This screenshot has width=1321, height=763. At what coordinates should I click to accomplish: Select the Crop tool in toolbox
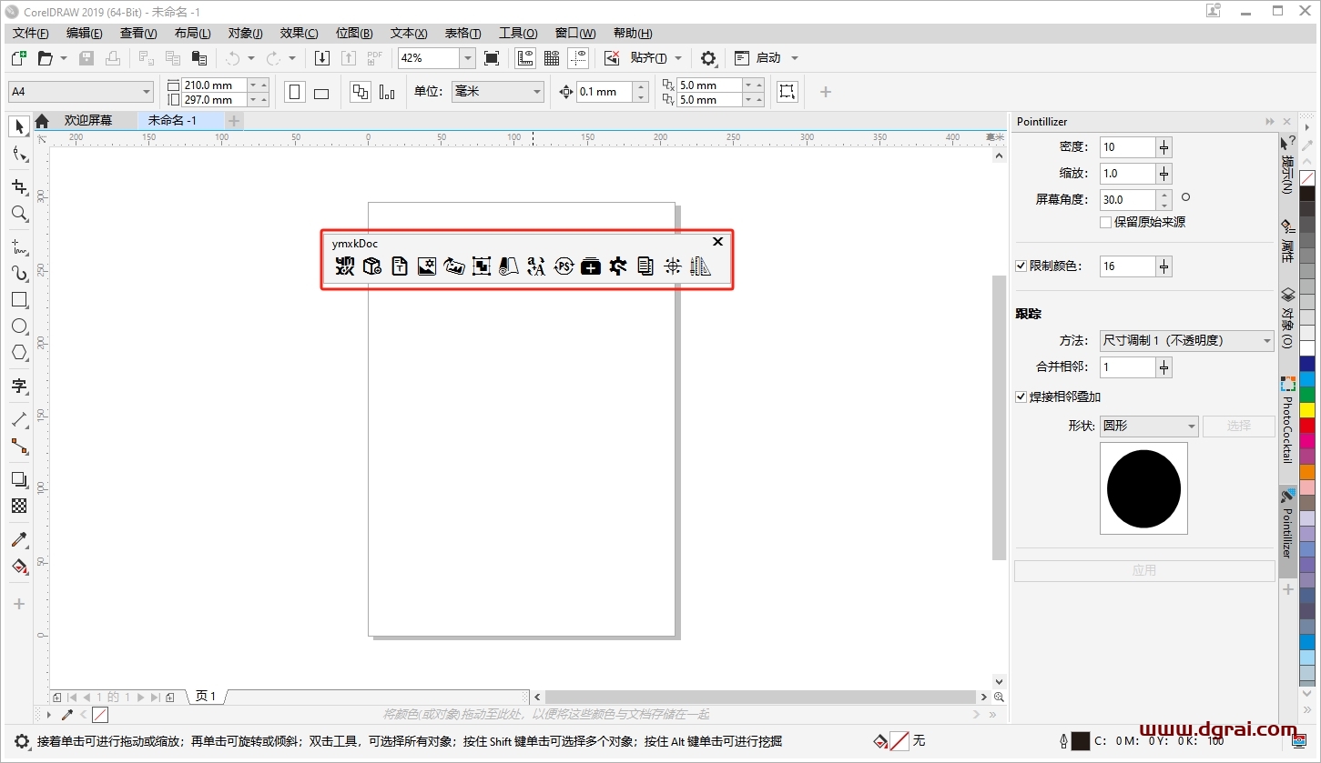[x=19, y=187]
